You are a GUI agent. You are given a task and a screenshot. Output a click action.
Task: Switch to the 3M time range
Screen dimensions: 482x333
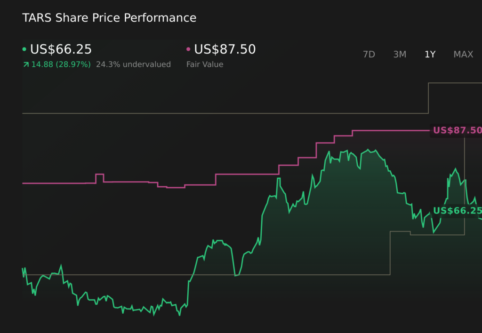(x=400, y=55)
